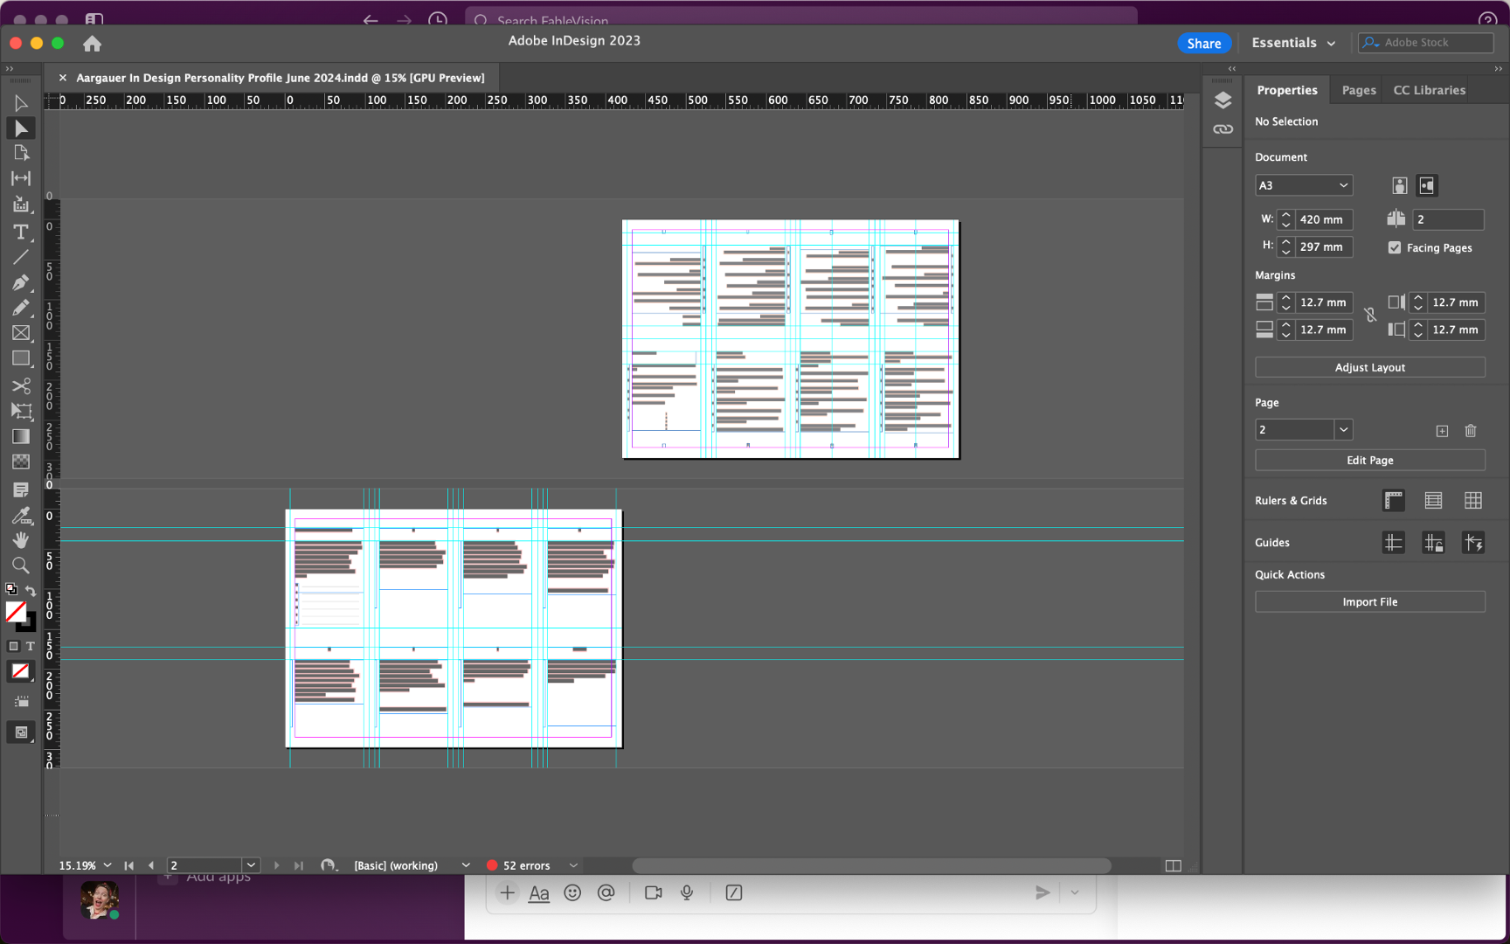Expand the Essentials workspace menu
1510x944 pixels.
tap(1293, 43)
